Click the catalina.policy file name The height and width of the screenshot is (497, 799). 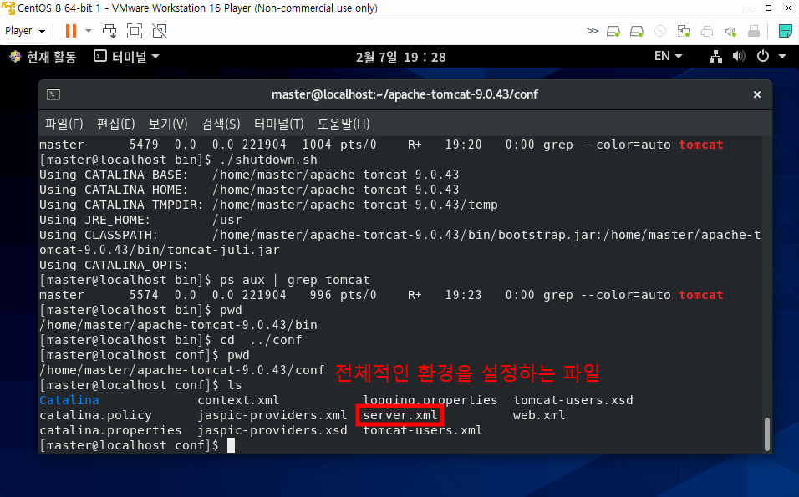tap(96, 415)
